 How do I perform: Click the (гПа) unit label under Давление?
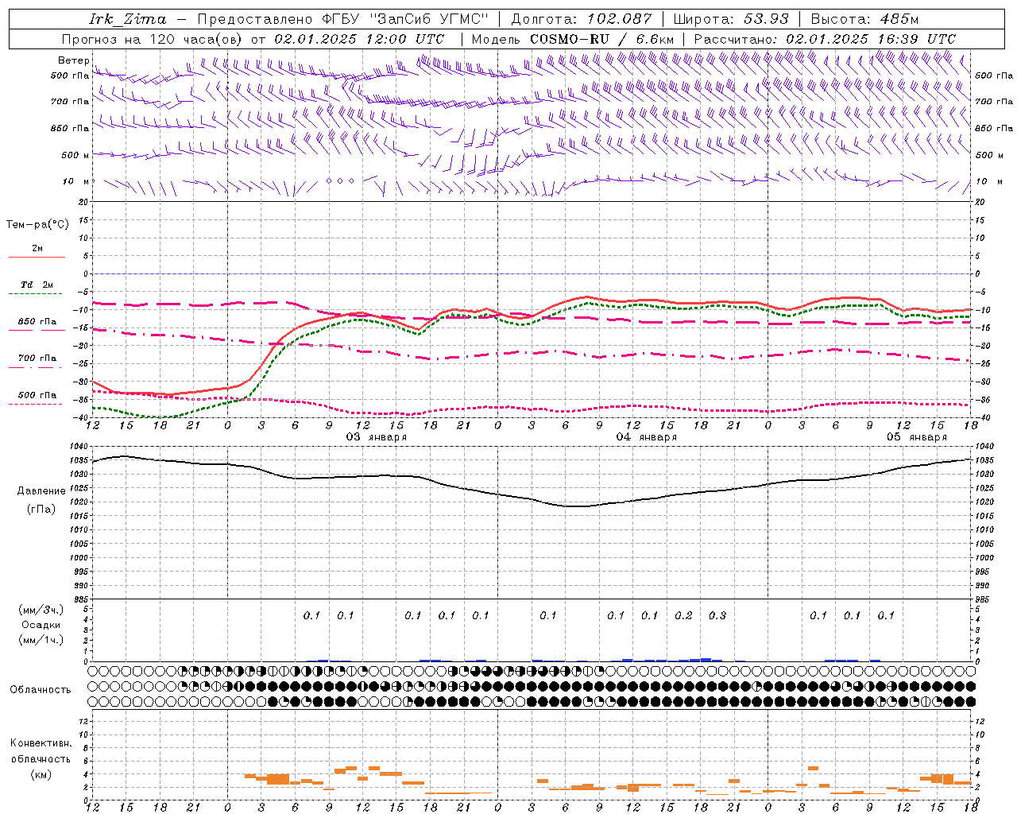point(41,510)
